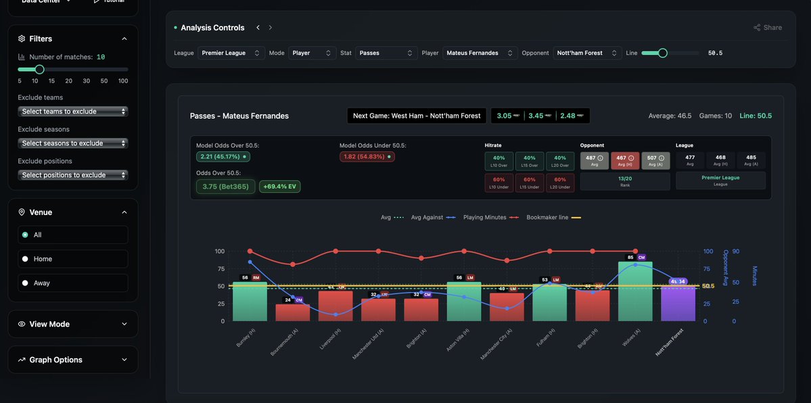
Task: Click the +69.4% EV badge
Action: (x=280, y=186)
